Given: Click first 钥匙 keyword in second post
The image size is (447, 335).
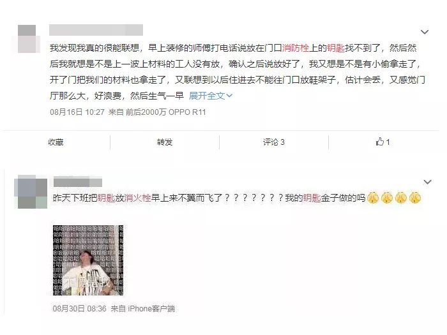Looking at the screenshot, I should pos(106,198).
